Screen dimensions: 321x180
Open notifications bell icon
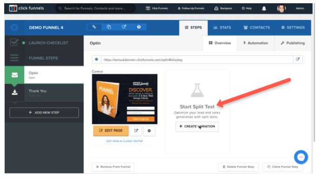point(264,8)
